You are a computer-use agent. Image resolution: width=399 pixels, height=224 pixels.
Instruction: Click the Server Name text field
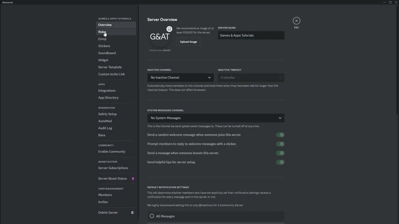tap(251, 35)
